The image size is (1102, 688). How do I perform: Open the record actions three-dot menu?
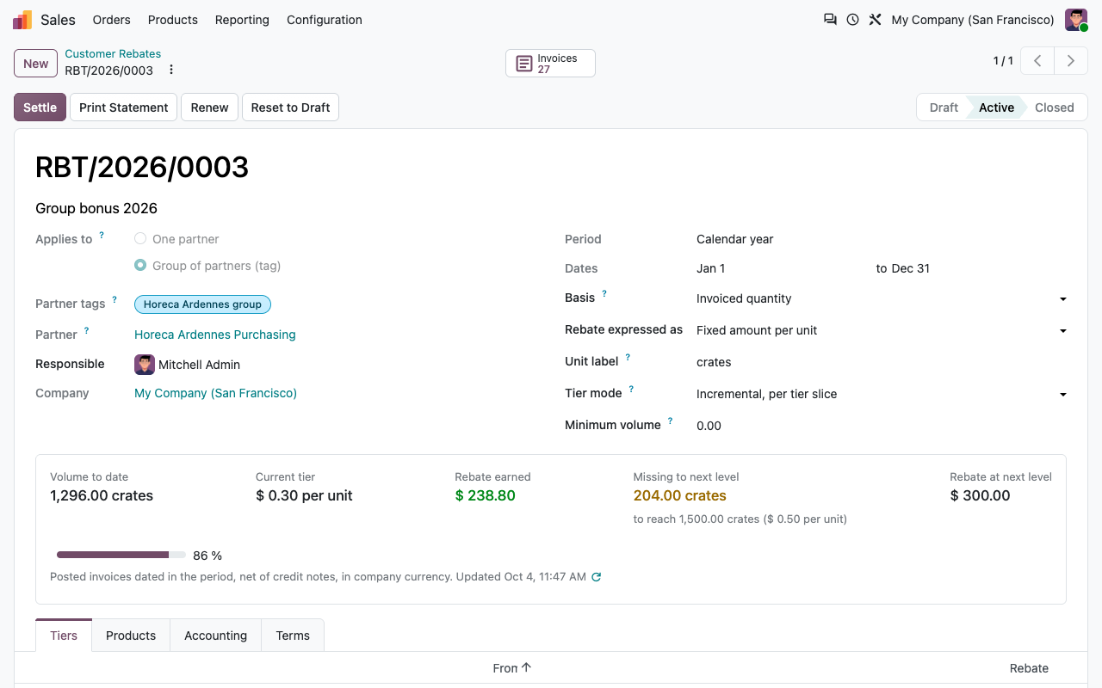[x=170, y=71]
